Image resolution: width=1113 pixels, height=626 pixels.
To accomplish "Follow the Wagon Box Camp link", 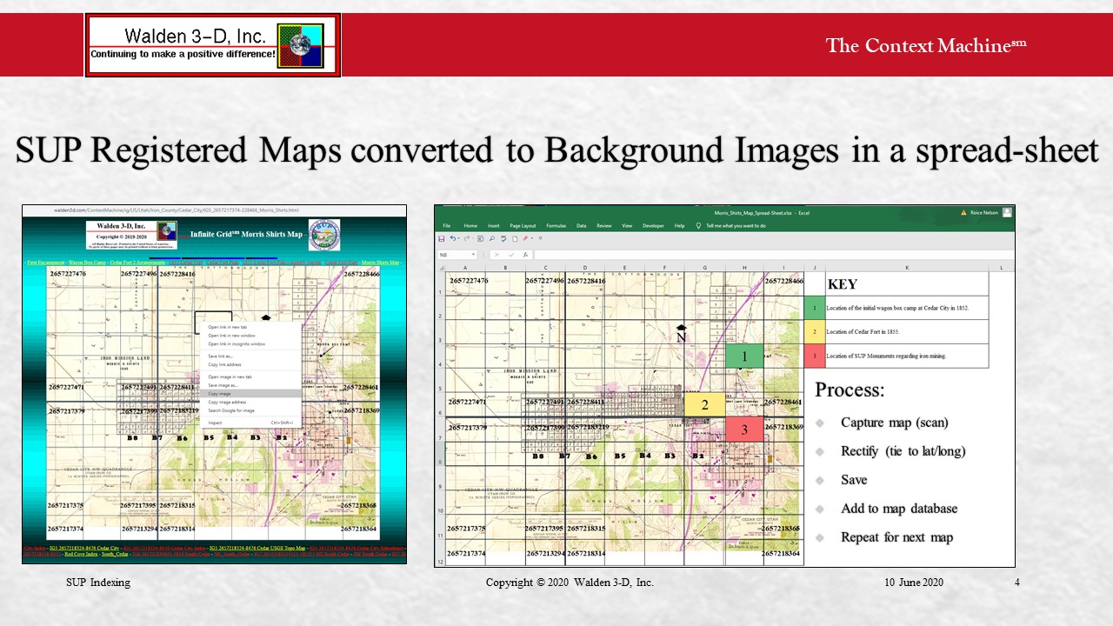I will [88, 262].
